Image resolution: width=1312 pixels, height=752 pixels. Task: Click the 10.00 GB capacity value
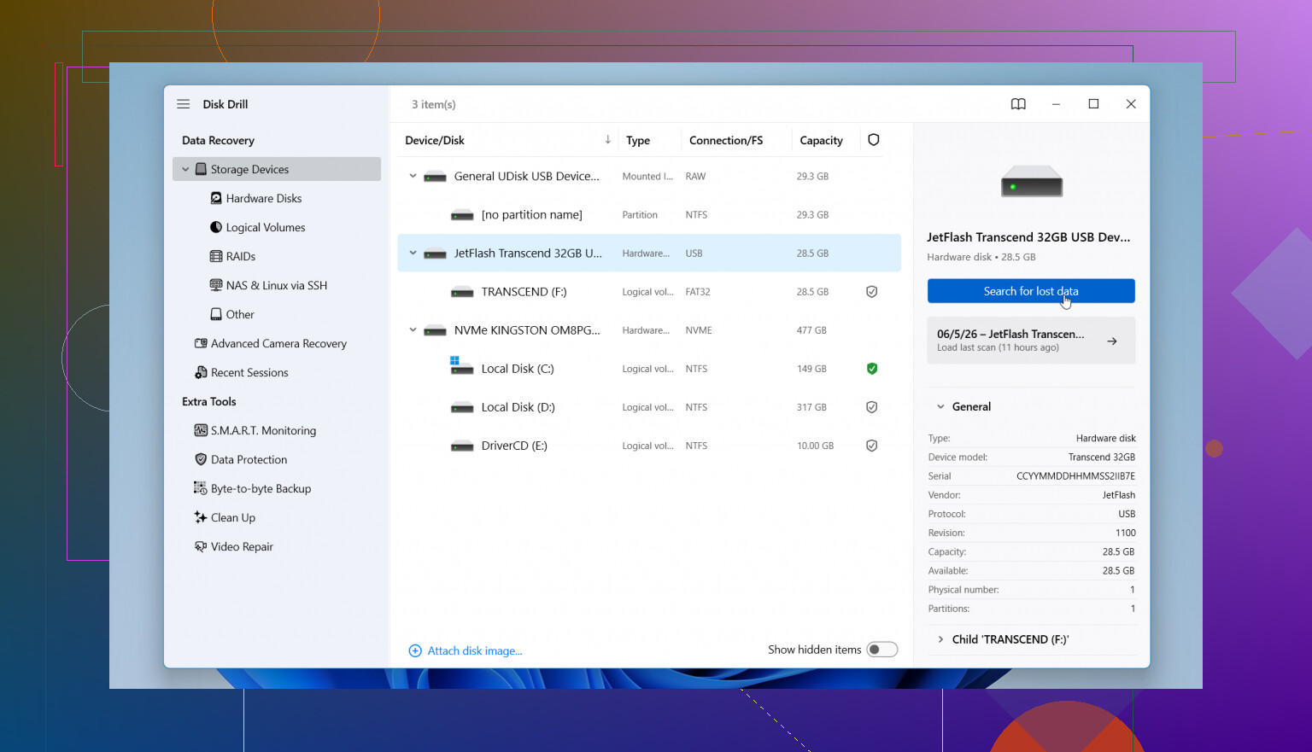point(815,446)
